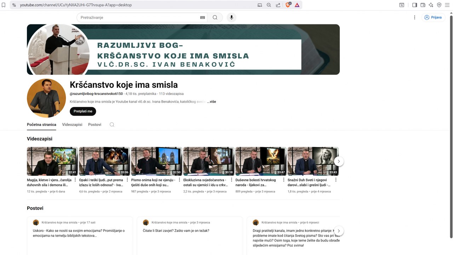Image resolution: width=453 pixels, height=255 pixels.
Task: Open the browser share icon
Action: pos(278,5)
